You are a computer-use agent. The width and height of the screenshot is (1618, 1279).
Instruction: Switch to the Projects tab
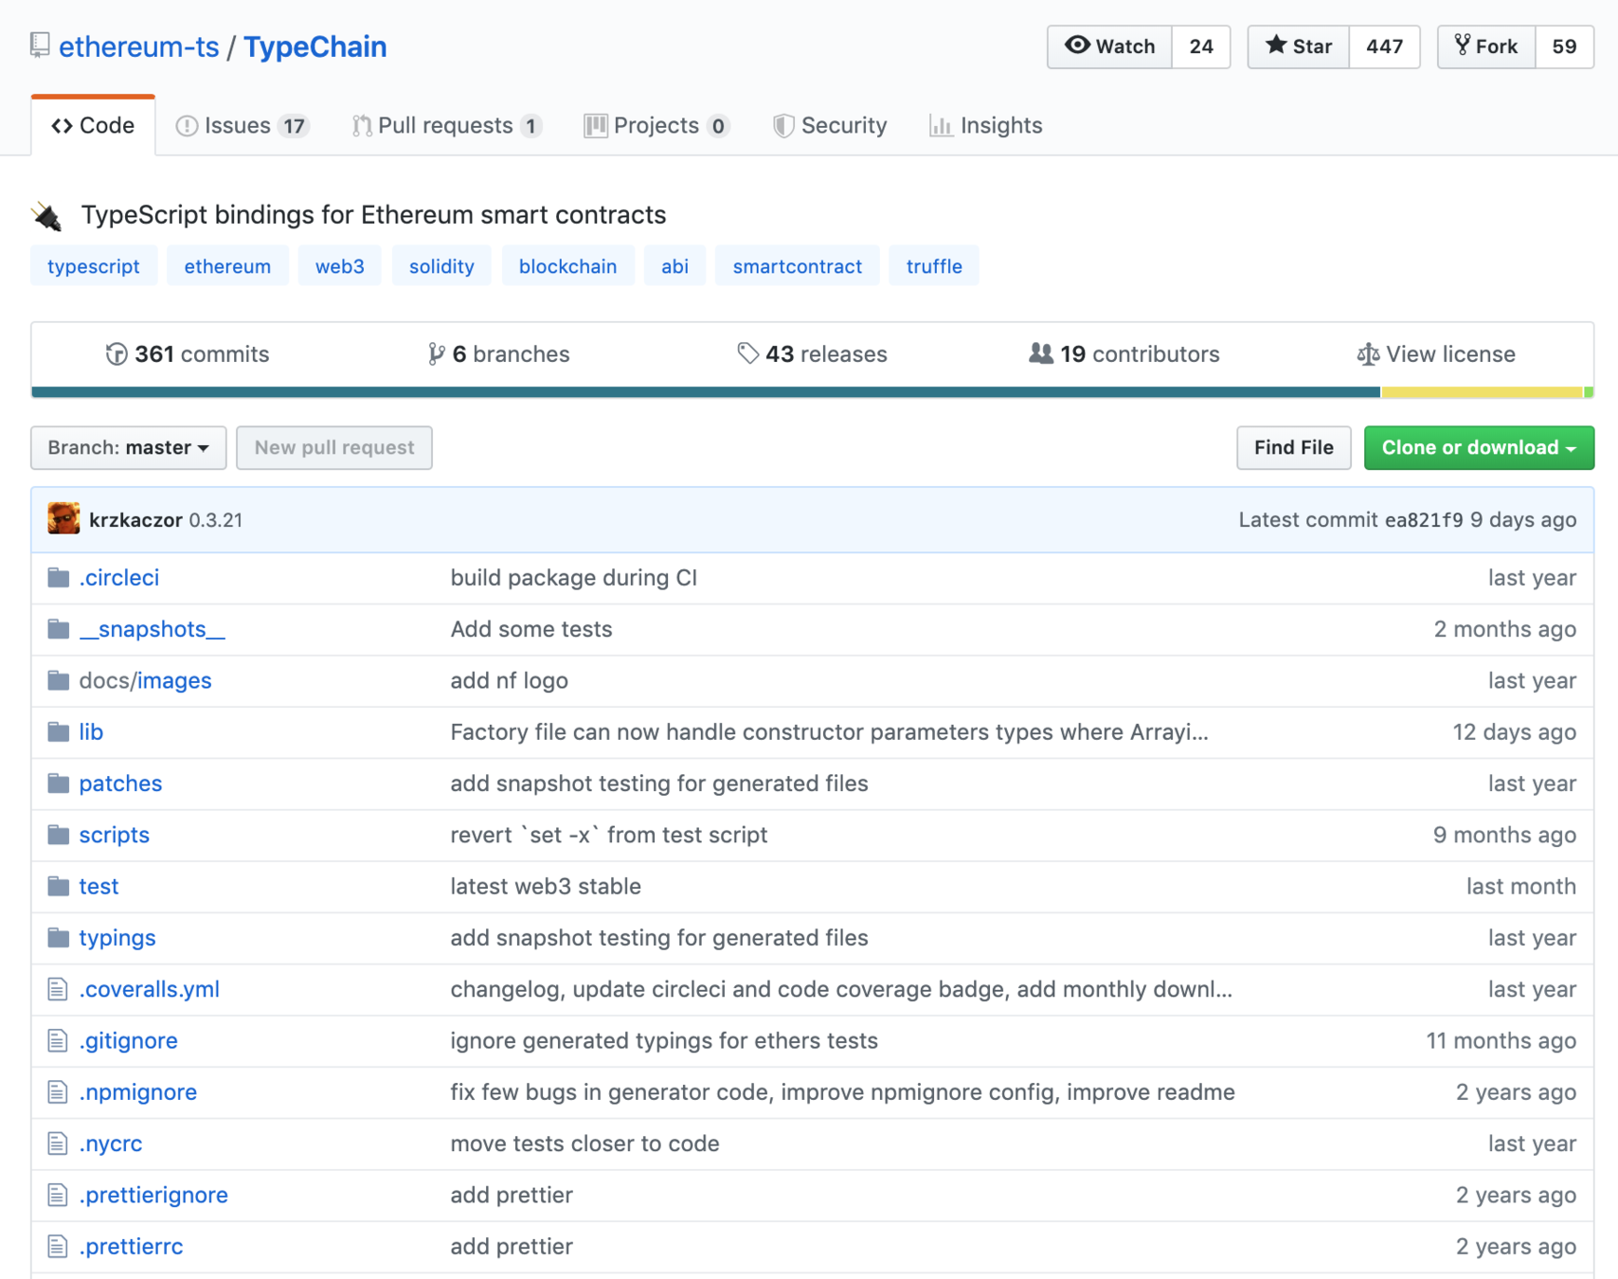tap(656, 125)
